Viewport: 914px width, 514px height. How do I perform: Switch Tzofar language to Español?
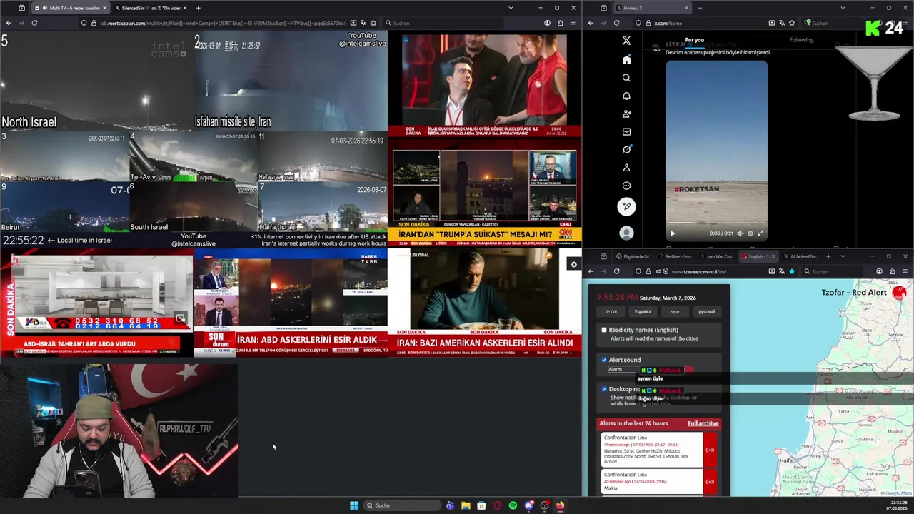[643, 311]
